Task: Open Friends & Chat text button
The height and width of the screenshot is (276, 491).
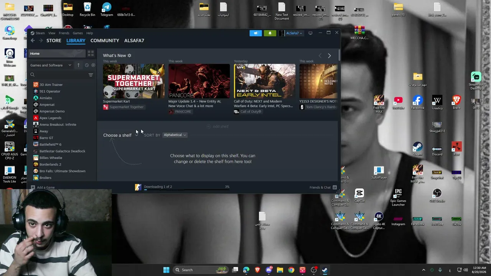Action: [320, 187]
